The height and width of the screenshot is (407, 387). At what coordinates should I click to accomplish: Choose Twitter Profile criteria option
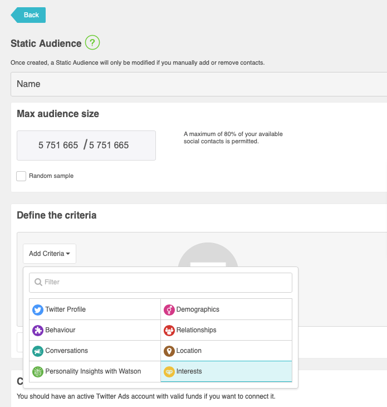tap(95, 309)
